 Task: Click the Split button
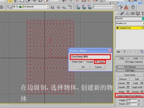tap(137, 79)
